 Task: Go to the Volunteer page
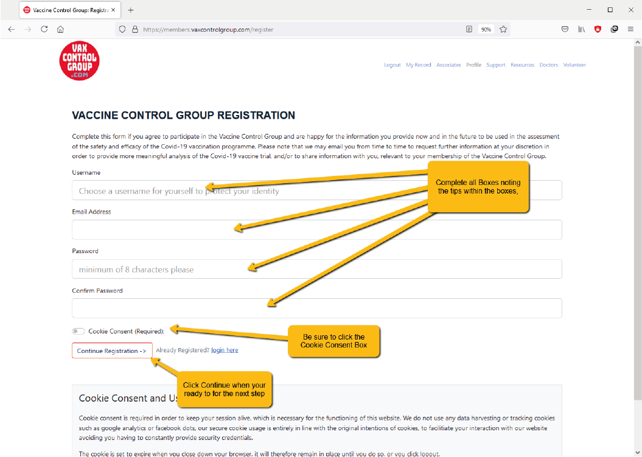pyautogui.click(x=574, y=65)
